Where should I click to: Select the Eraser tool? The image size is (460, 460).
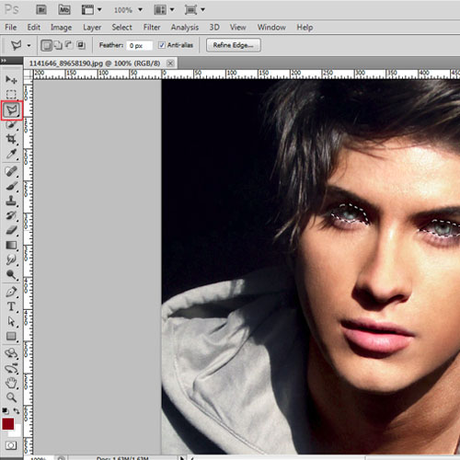point(11,230)
